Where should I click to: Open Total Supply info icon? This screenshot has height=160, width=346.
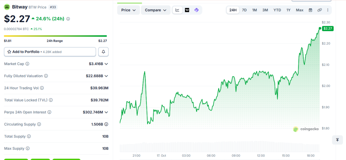point(29,136)
